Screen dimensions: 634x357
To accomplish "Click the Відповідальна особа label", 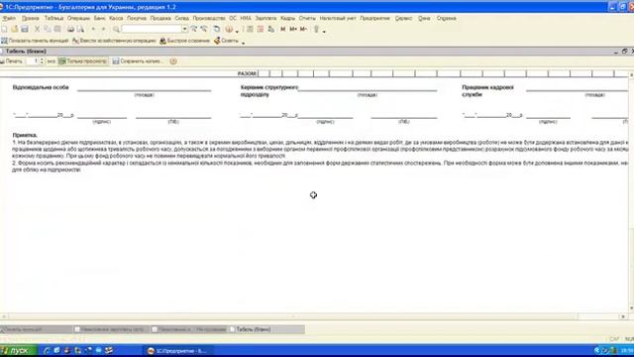I will 41,87.
